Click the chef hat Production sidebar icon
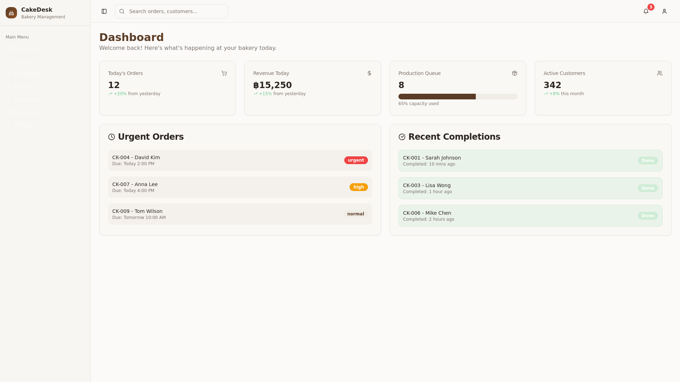The image size is (680, 382). coord(8,74)
